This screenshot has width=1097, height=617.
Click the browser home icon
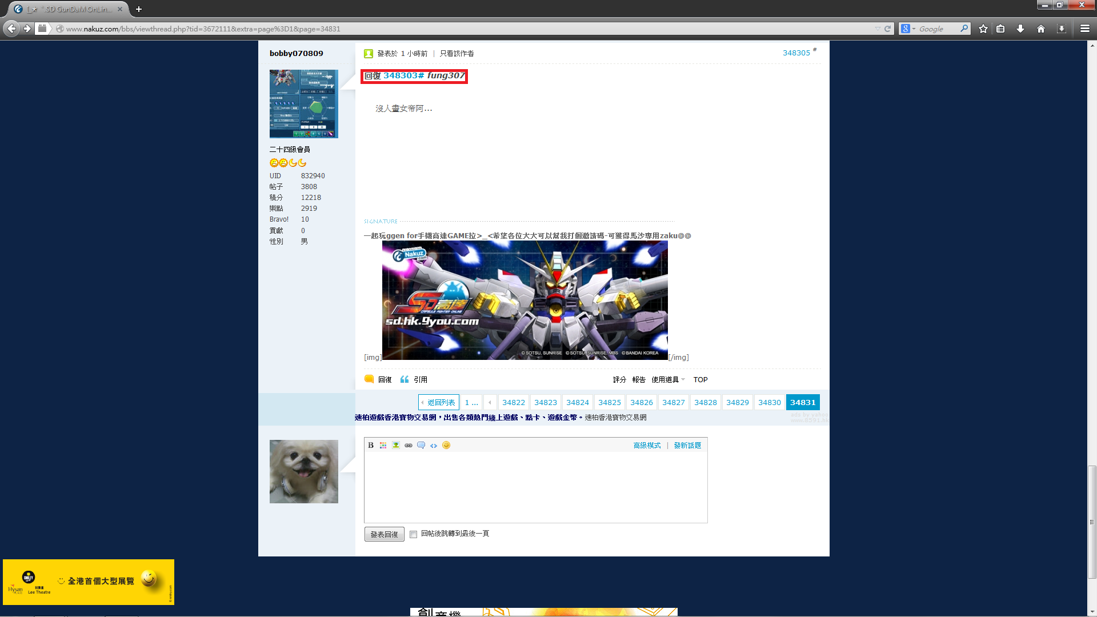tap(1040, 29)
